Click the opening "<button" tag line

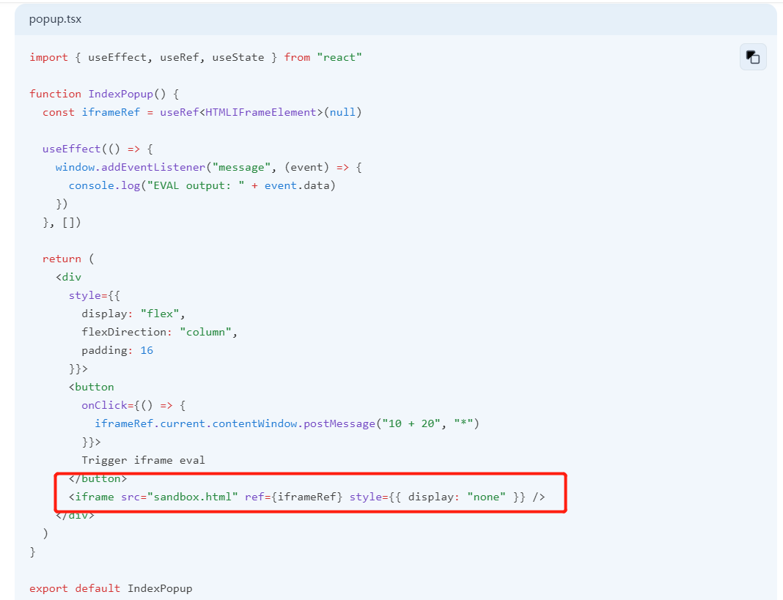point(92,387)
